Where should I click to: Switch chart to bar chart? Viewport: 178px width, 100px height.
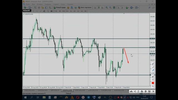click(x=95, y=7)
